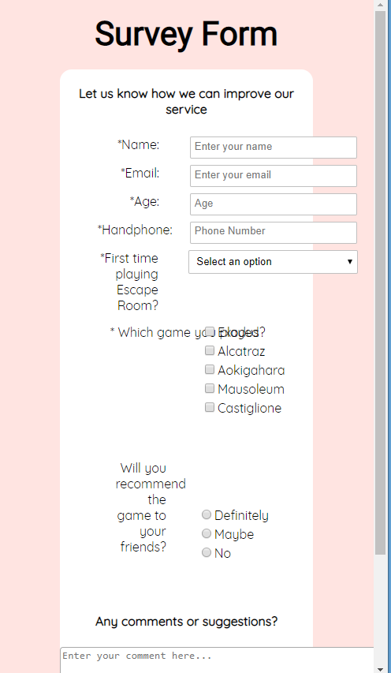Choose the Maybe radio option
The width and height of the screenshot is (391, 673).
pos(207,533)
